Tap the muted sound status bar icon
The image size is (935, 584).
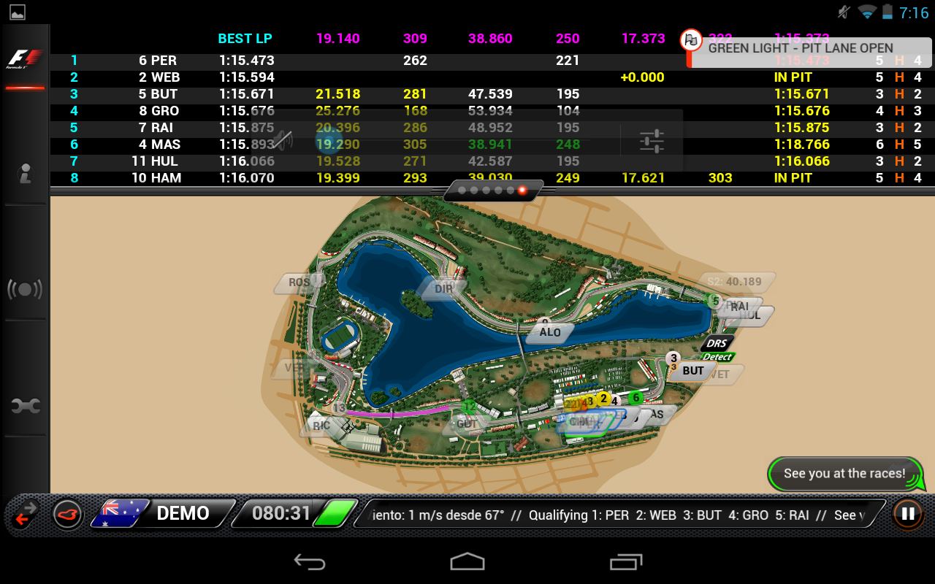click(x=844, y=12)
